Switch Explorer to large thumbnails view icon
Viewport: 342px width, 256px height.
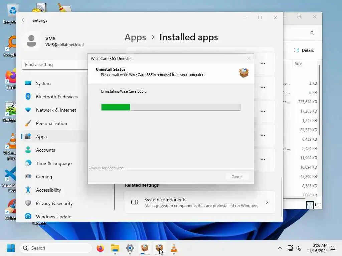point(317,205)
